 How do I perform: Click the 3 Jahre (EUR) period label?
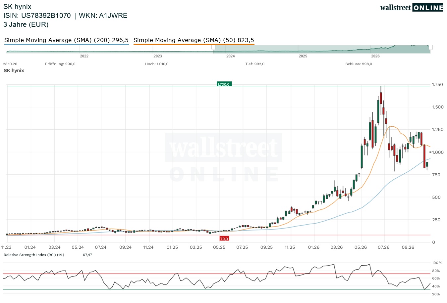point(26,24)
